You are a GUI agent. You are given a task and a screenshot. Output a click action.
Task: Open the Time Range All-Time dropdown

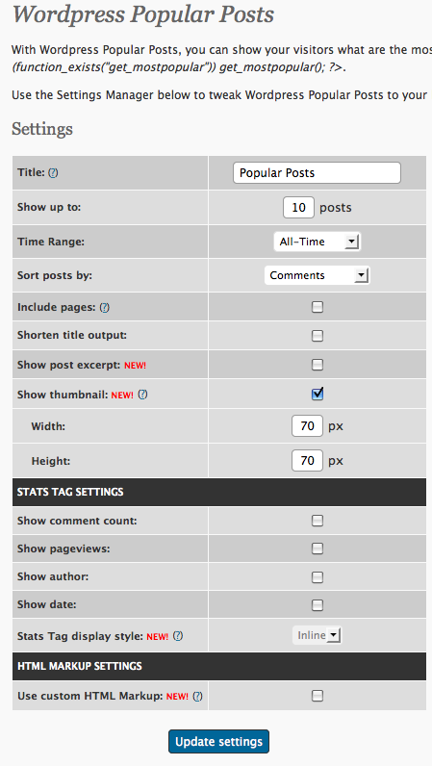click(x=317, y=242)
